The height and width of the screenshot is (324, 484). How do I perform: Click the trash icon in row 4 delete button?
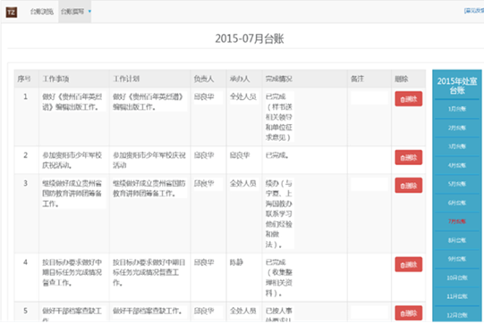[403, 265]
